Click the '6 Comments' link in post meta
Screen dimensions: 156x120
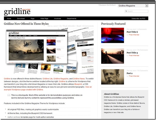click(88, 26)
